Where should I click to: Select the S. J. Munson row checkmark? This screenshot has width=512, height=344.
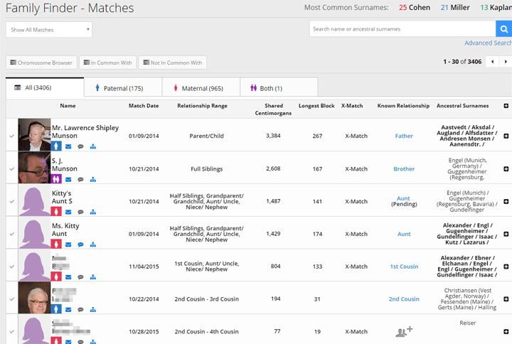12,169
